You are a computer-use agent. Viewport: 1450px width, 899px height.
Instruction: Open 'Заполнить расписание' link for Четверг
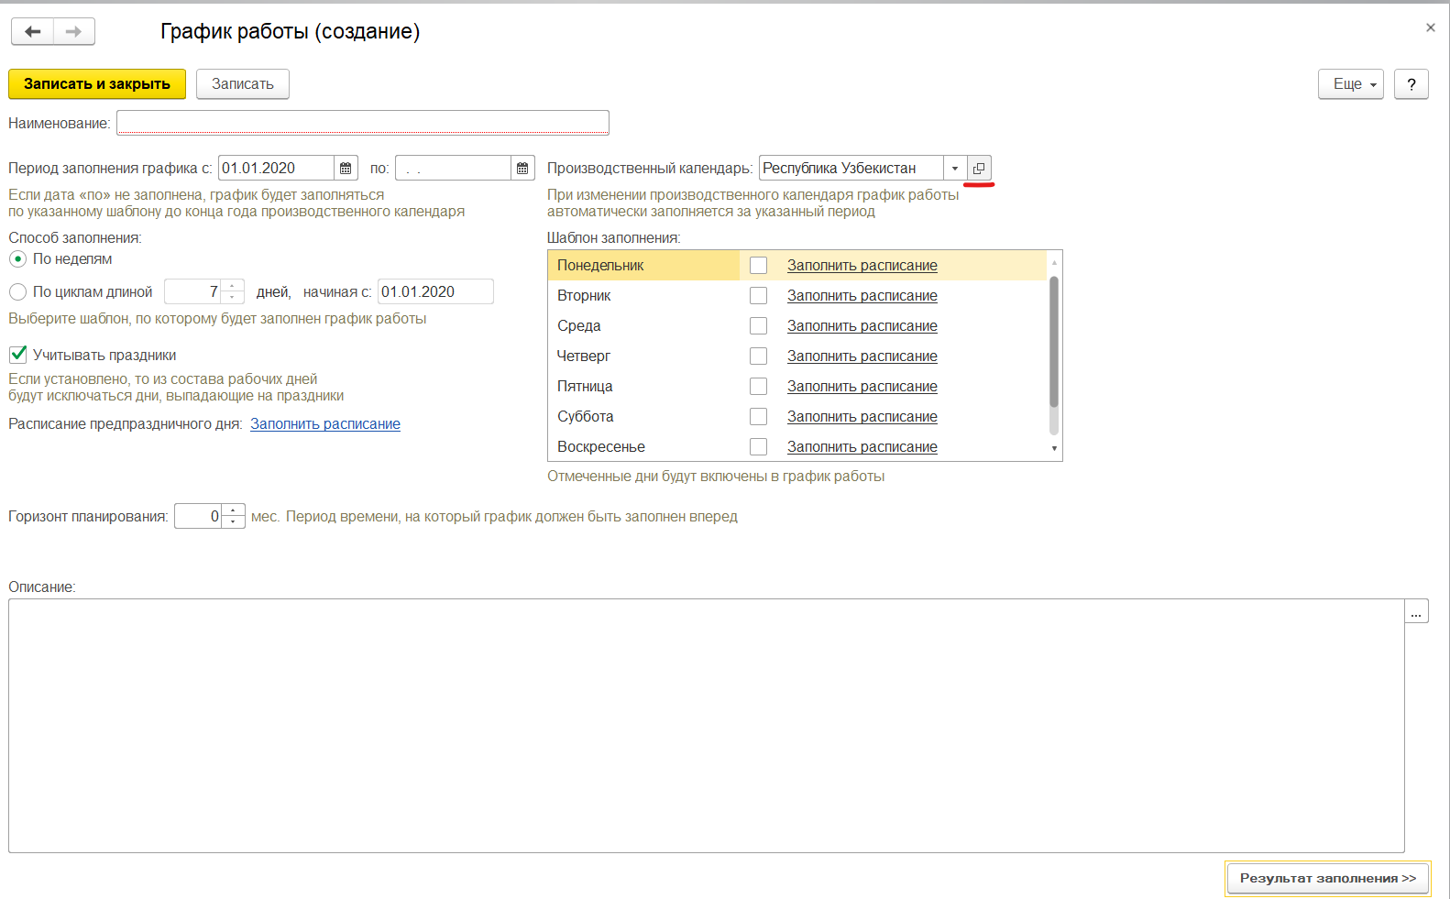tap(862, 356)
